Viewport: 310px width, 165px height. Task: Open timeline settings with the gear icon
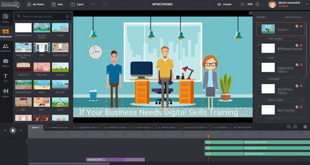(305, 127)
